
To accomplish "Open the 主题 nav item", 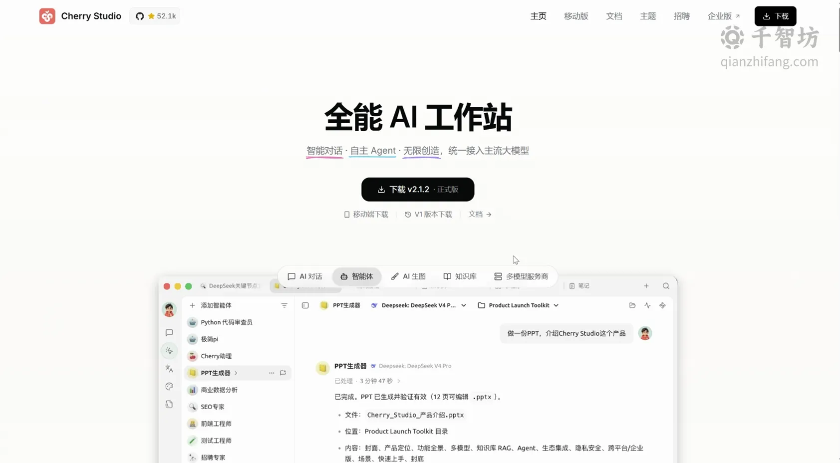I will click(648, 16).
